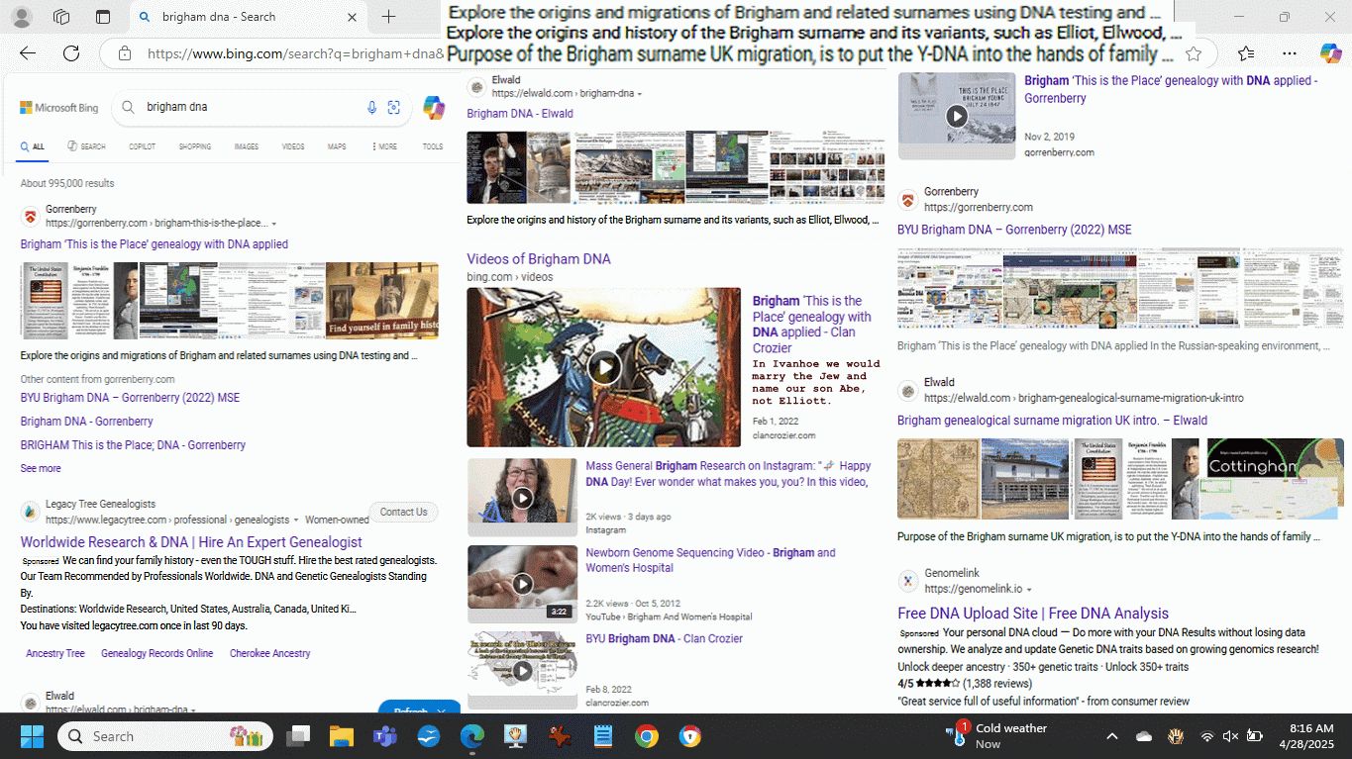Play the Mass General Brigham Instagram video
The height and width of the screenshot is (759, 1352).
522,498
